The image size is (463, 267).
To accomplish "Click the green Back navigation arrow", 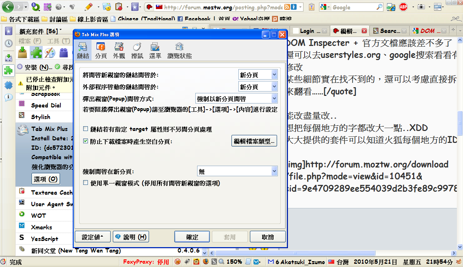I will (8, 7).
